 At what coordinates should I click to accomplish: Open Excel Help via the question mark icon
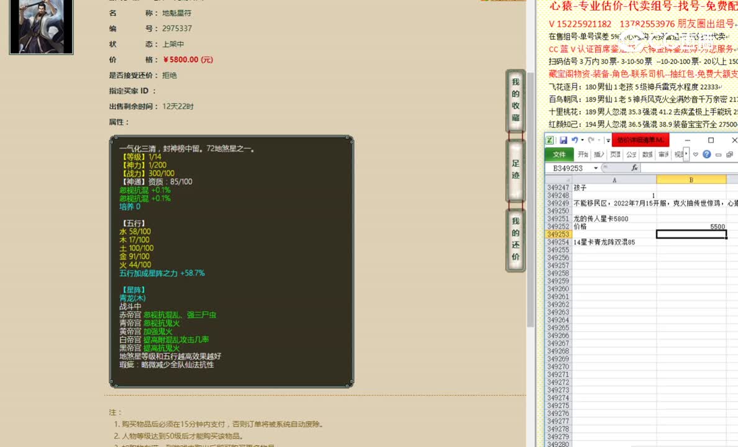tap(706, 154)
